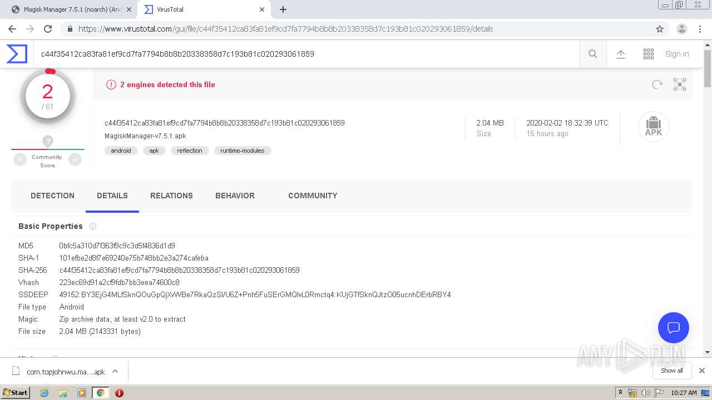Open the RELATIONS tab
The height and width of the screenshot is (400, 712).
(x=171, y=196)
